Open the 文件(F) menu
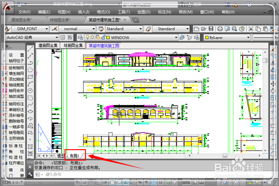279x186 pixels. point(24,12)
